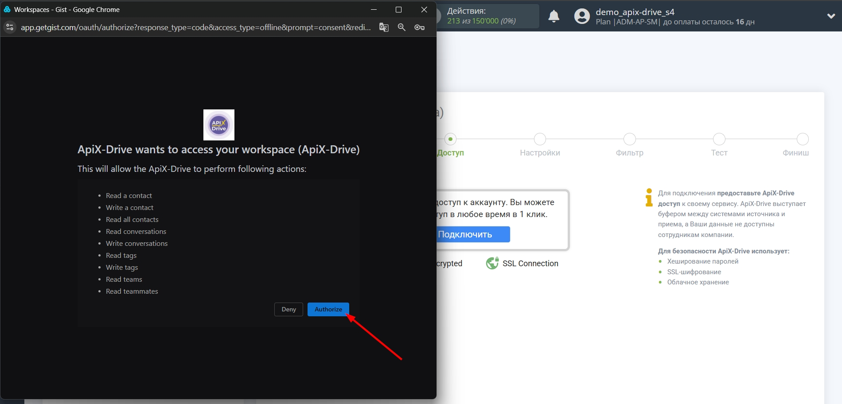842x404 pixels.
Task: Click the user profile avatar icon
Action: (581, 16)
